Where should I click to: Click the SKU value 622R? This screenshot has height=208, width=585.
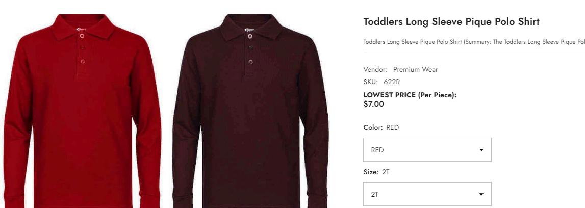(x=392, y=82)
